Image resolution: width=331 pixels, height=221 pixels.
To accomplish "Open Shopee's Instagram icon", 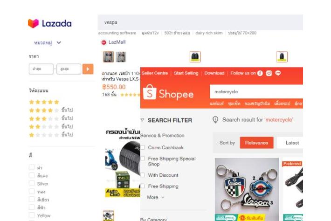I will pyautogui.click(x=269, y=73).
